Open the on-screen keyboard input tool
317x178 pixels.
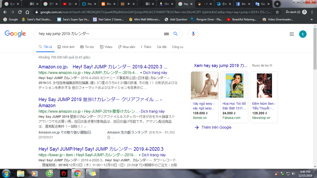click(166, 34)
